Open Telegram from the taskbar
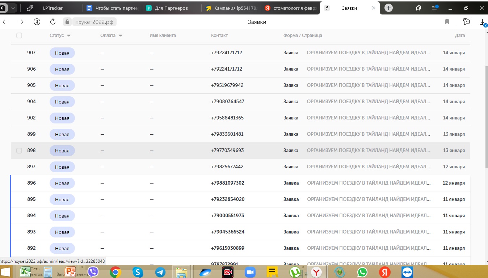Image resolution: width=488 pixels, height=278 pixels. [160, 272]
